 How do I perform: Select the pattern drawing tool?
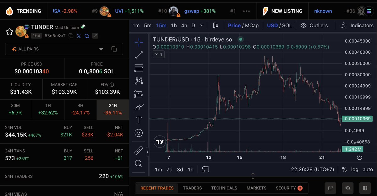(139, 81)
